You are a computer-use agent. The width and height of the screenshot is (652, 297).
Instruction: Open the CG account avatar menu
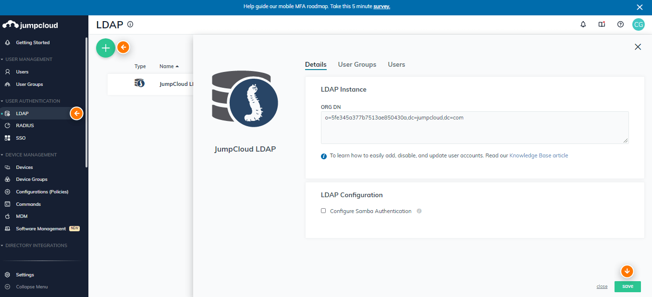pos(638,24)
